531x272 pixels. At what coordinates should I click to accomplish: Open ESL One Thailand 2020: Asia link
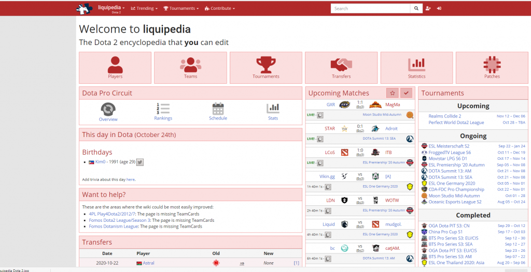point(456,263)
